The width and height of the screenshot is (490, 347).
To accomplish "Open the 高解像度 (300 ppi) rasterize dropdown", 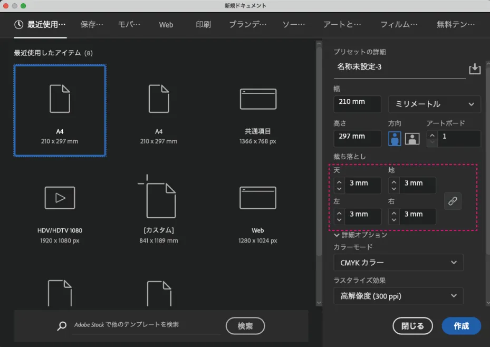I will pyautogui.click(x=398, y=296).
